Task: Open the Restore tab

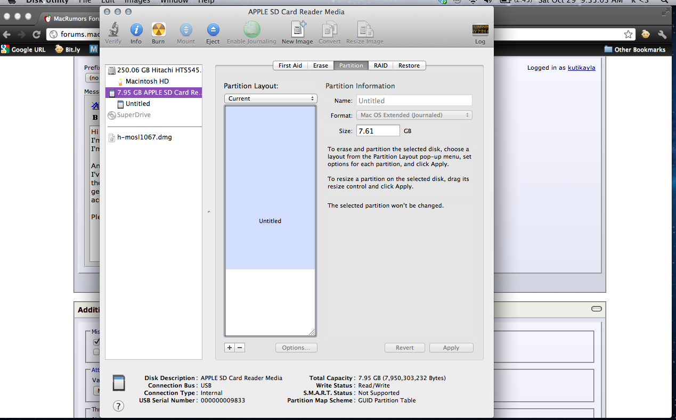Action: coord(409,65)
